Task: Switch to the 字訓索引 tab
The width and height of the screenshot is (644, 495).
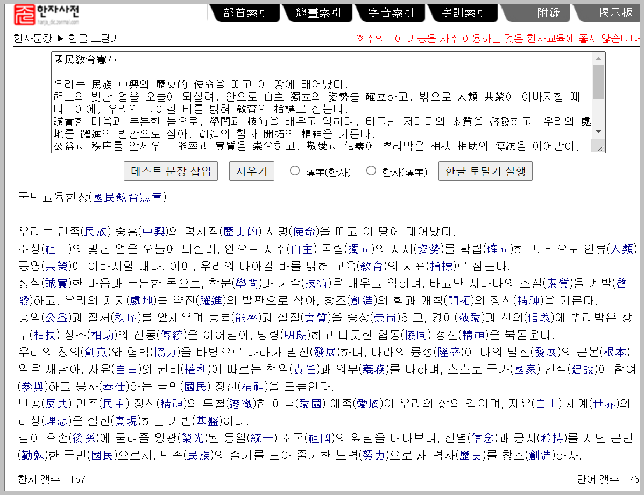Action: 463,13
